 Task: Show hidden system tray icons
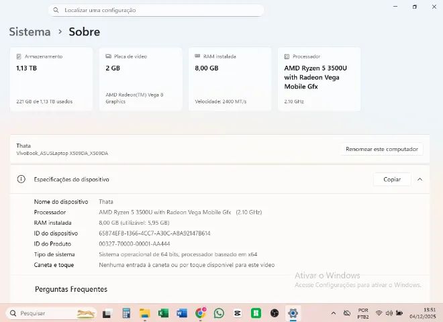[x=334, y=313]
